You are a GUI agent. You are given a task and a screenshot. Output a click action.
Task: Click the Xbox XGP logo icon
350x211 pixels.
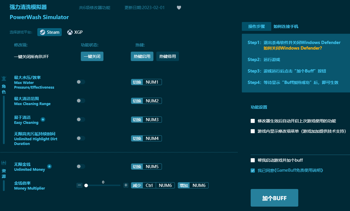[x=70, y=32]
